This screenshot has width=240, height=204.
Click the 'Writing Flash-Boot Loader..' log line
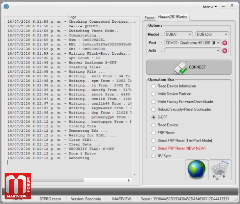(69, 54)
